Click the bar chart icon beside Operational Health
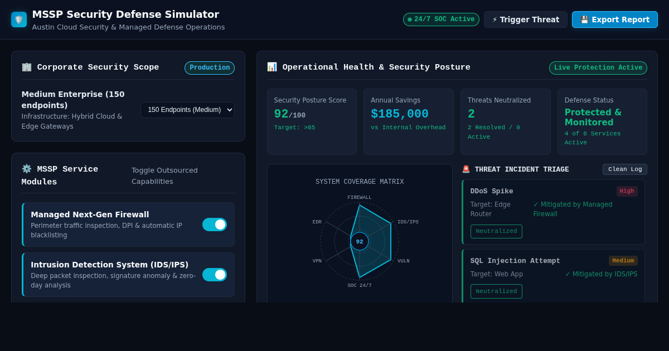Image resolution: width=669 pixels, height=351 pixels. (x=272, y=67)
